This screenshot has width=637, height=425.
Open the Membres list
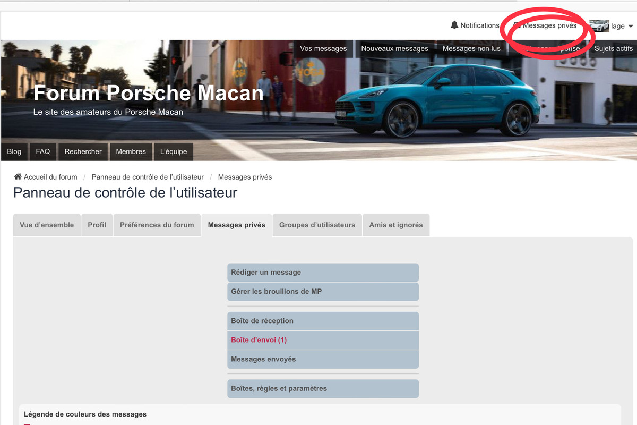(x=131, y=151)
